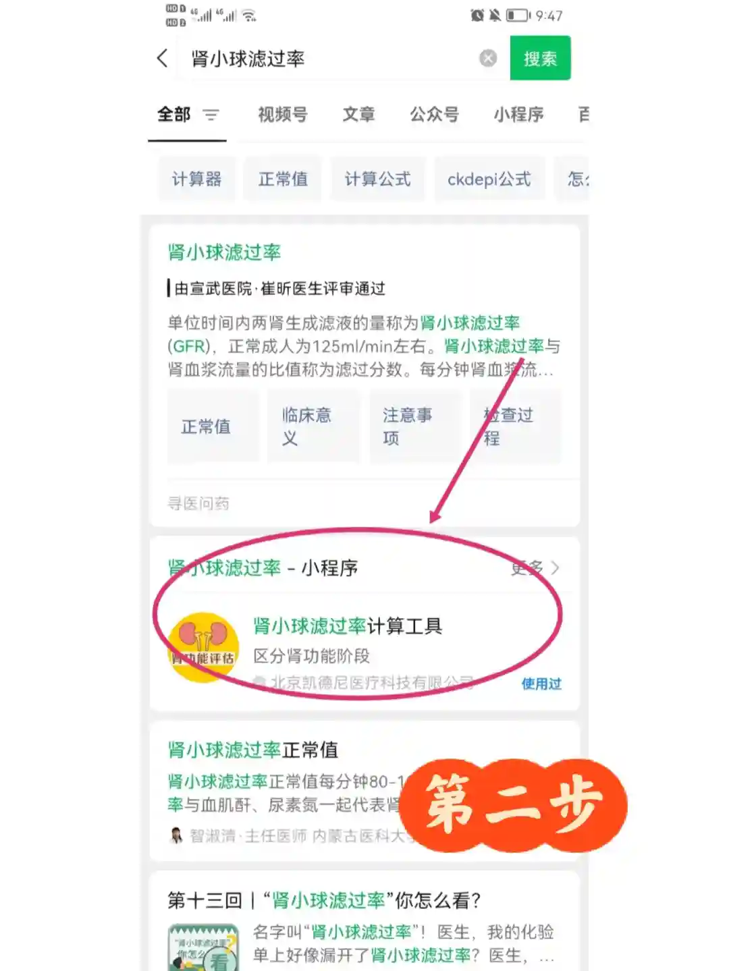Select the 计算公式 suggestion chip
This screenshot has width=729, height=971.
[377, 179]
